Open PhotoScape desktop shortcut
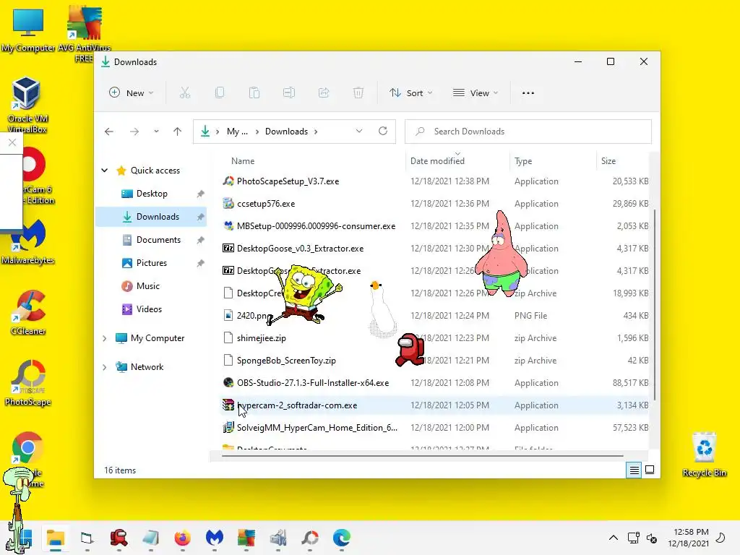740x555 pixels. point(28,383)
